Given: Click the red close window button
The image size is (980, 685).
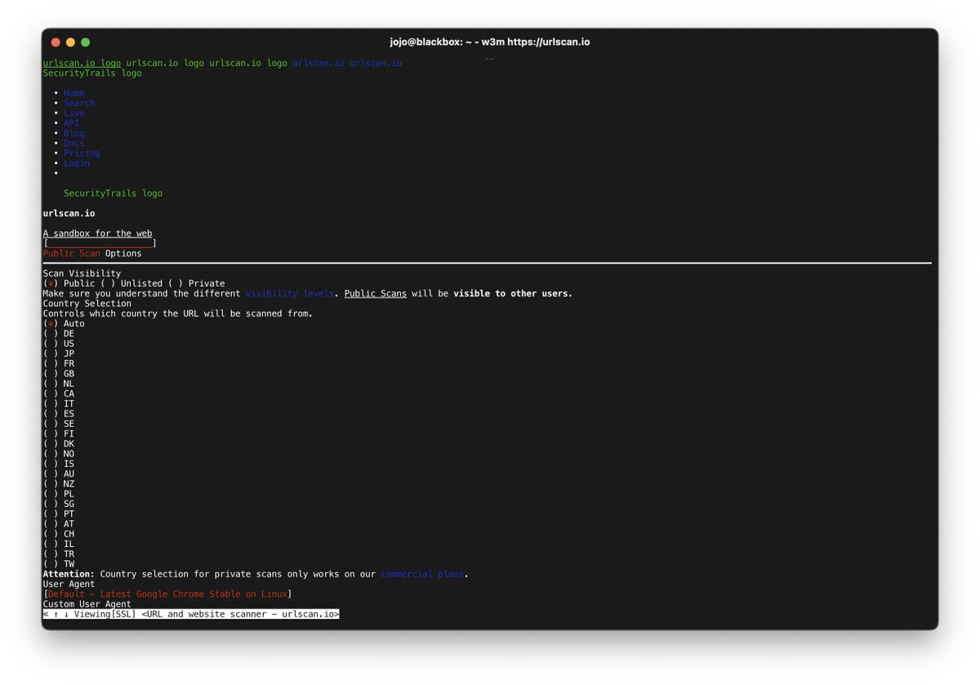Looking at the screenshot, I should tap(56, 42).
